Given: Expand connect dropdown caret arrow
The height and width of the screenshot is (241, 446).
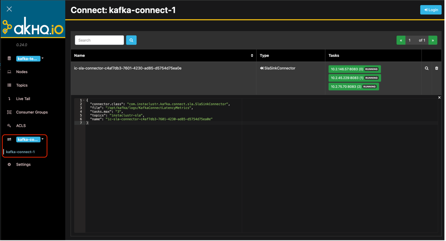Looking at the screenshot, I should point(43,140).
